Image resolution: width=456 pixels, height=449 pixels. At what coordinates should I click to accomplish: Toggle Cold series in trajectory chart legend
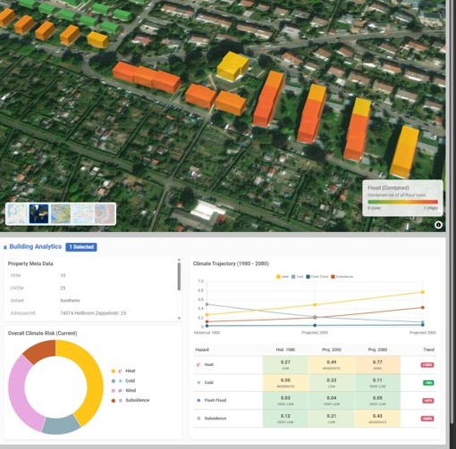pyautogui.click(x=297, y=277)
